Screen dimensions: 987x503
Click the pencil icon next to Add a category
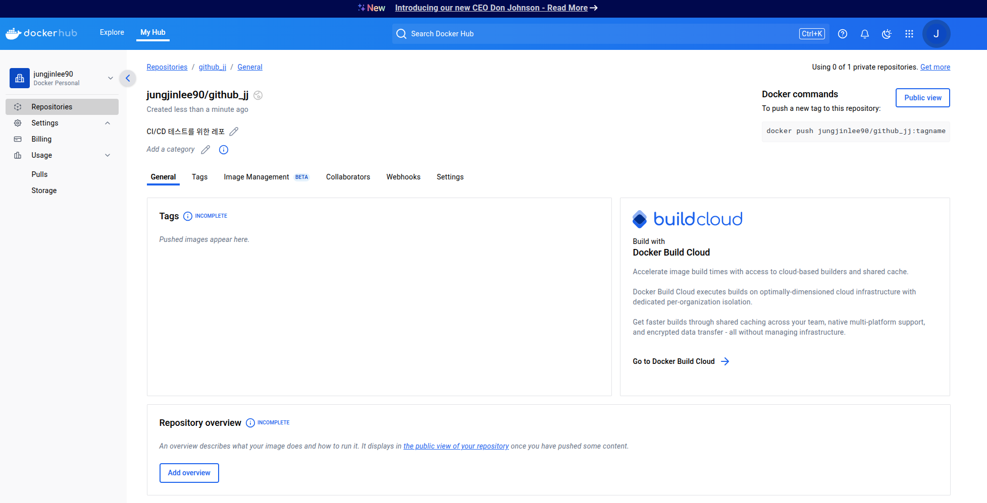[x=205, y=150]
